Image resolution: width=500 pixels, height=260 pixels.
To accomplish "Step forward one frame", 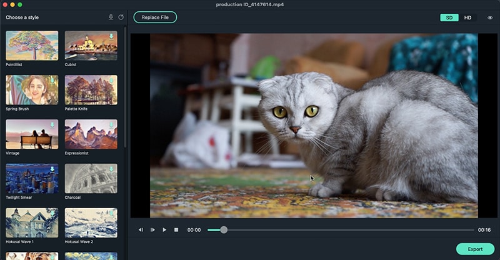I will (152, 230).
